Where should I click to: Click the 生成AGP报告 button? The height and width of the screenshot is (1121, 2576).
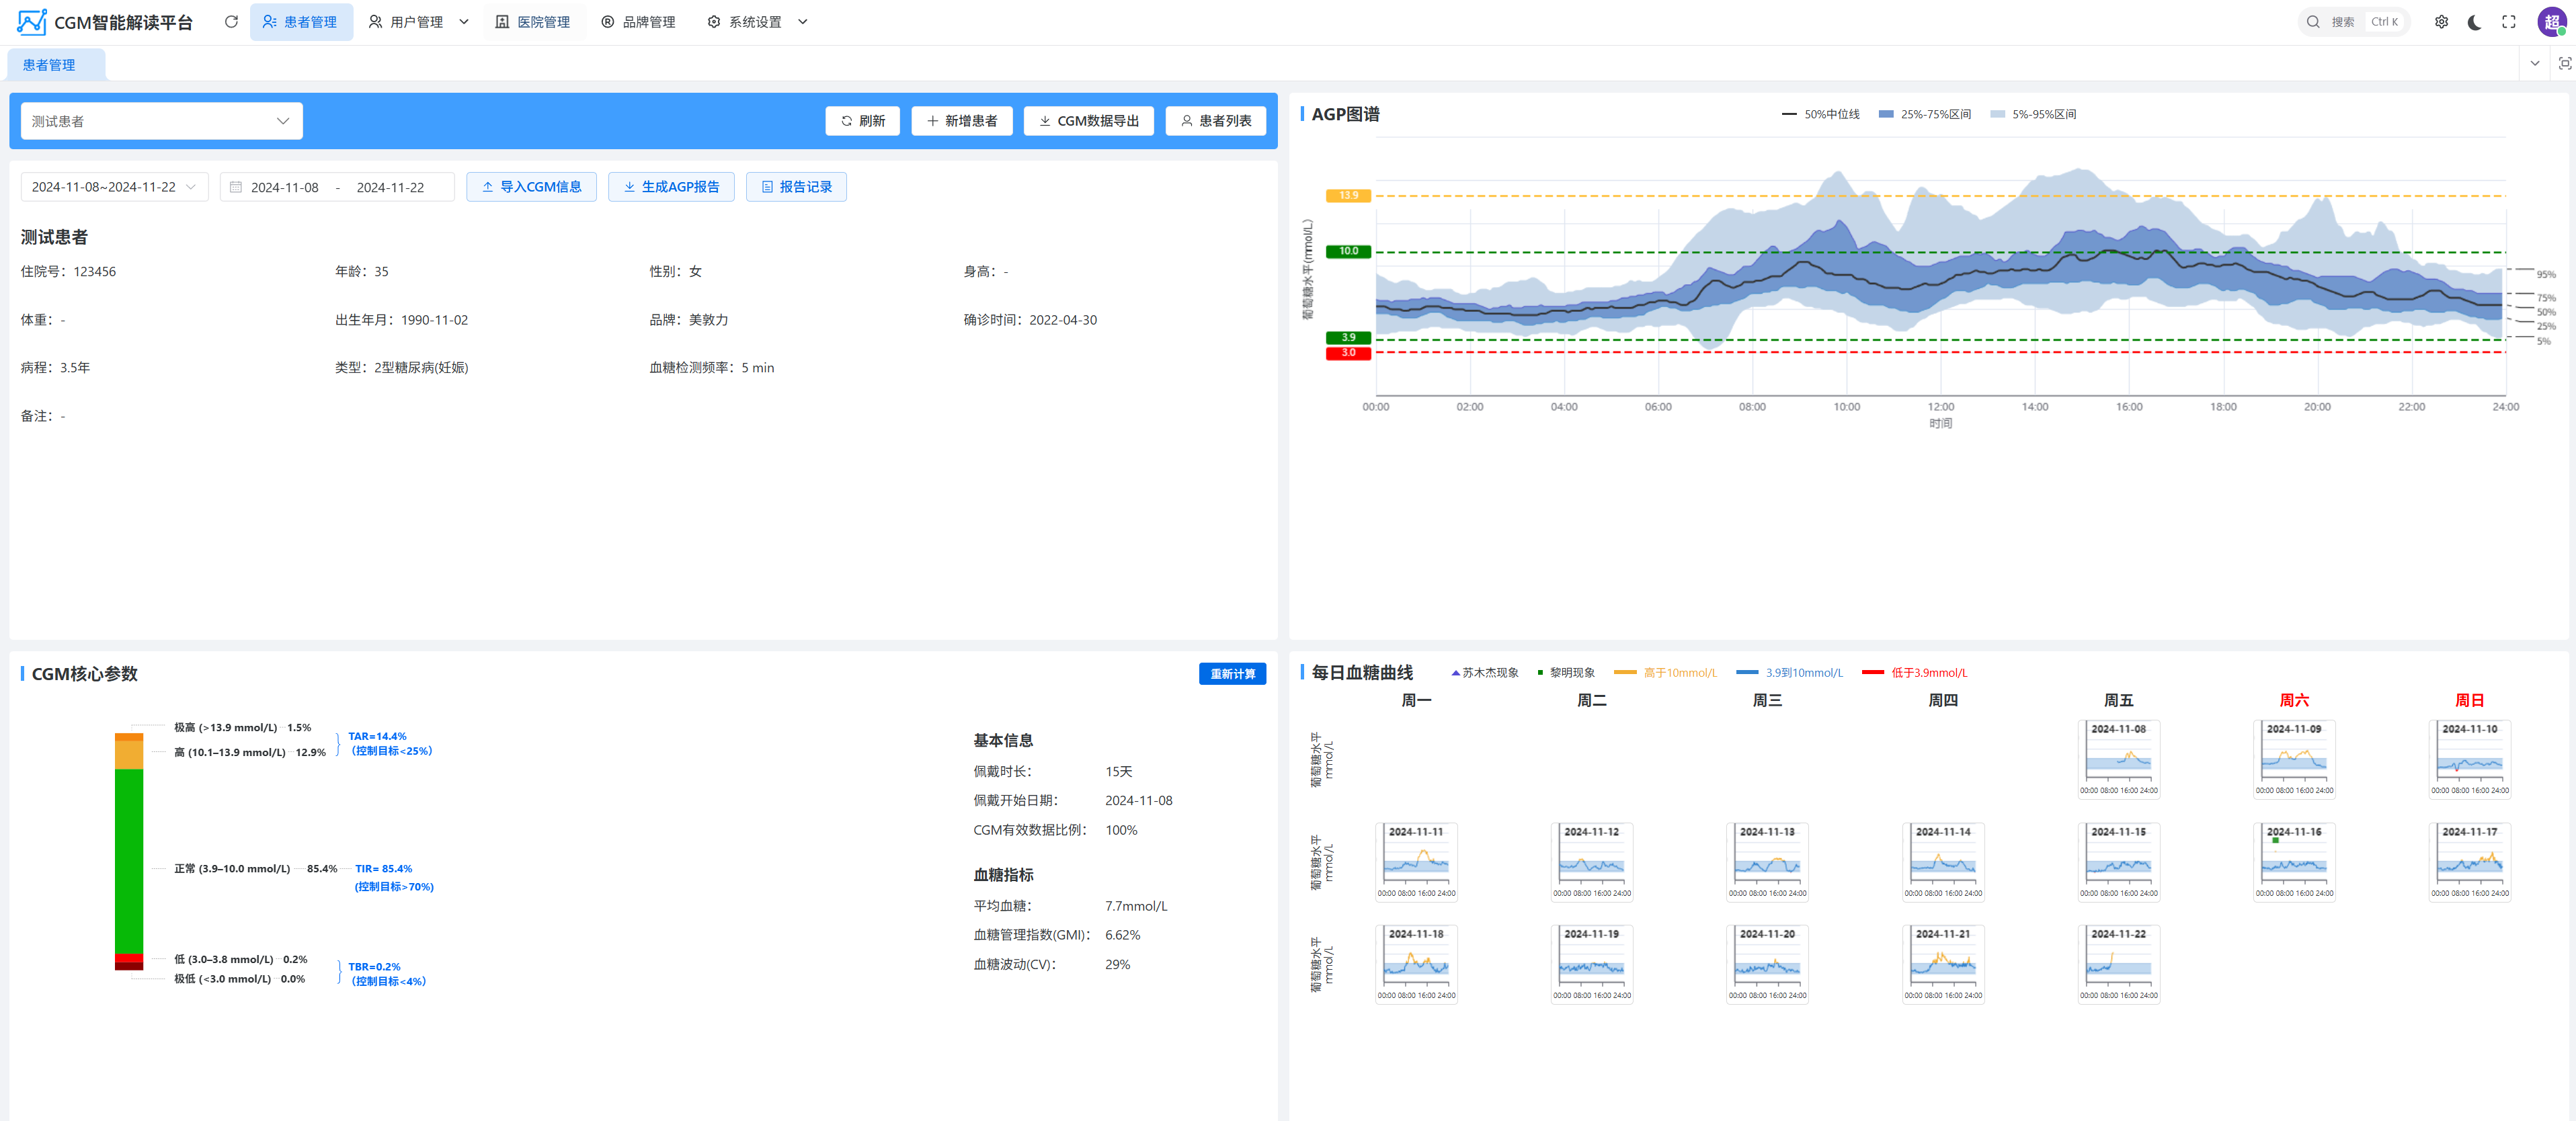point(671,187)
